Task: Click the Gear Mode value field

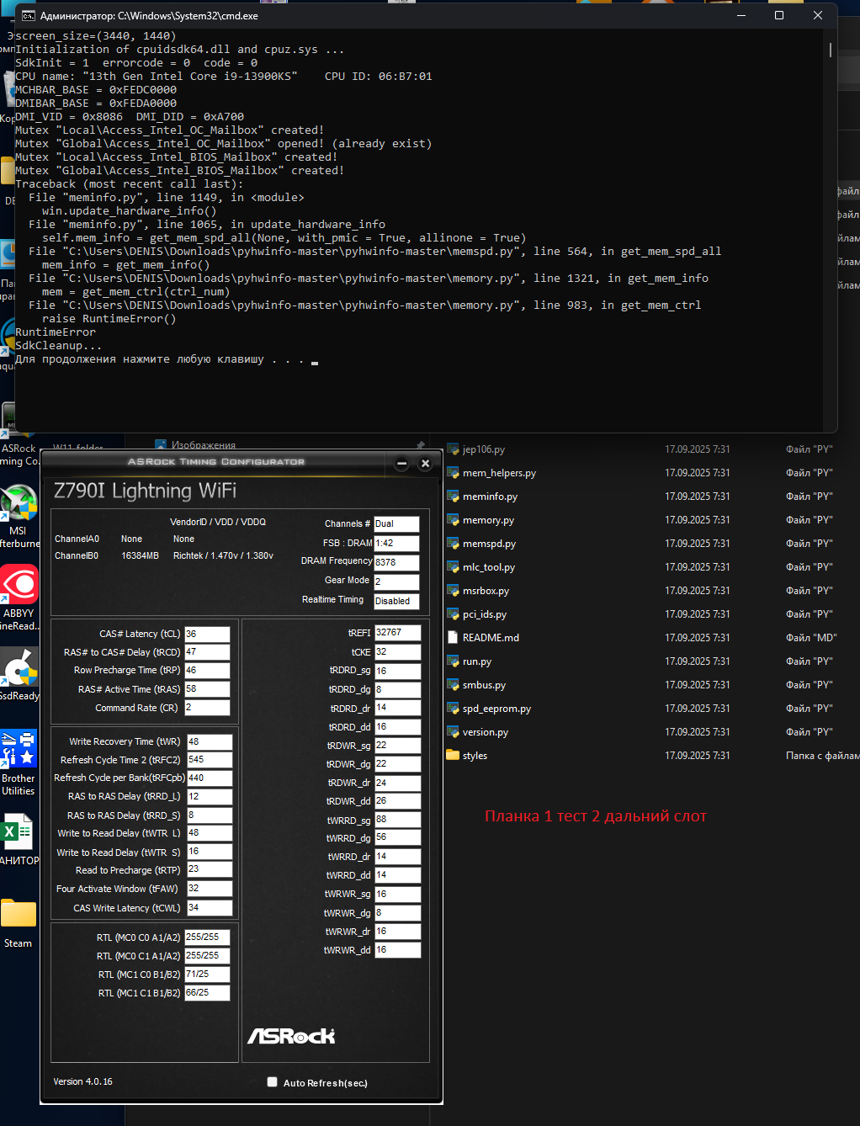Action: [396, 582]
